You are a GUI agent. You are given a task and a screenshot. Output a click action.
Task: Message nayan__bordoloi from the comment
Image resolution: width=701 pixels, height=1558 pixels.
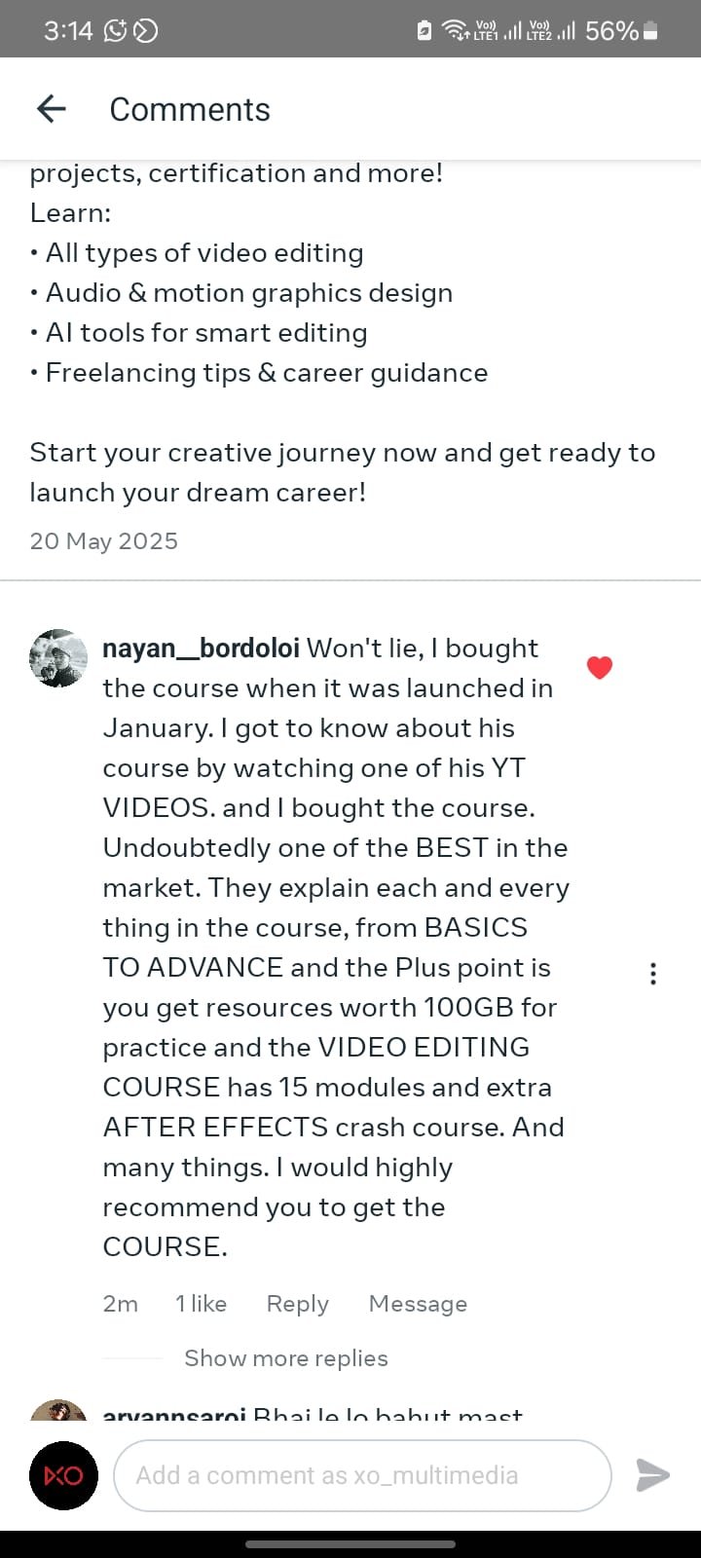(418, 1304)
